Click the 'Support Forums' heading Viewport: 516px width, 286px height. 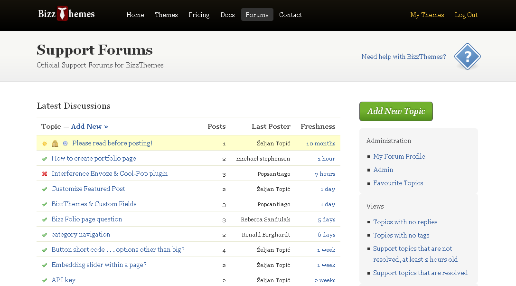click(x=95, y=50)
